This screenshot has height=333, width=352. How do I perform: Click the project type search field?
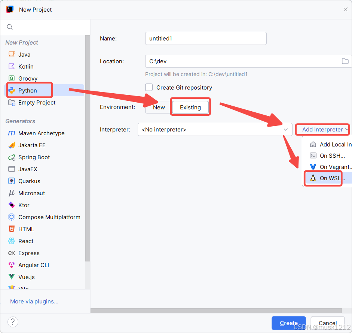pyautogui.click(x=45, y=27)
